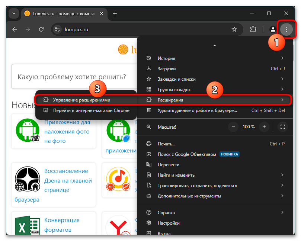This screenshot has width=301, height=241.
Task: Click the address bar showing lumpics.ru
Action: point(147,29)
